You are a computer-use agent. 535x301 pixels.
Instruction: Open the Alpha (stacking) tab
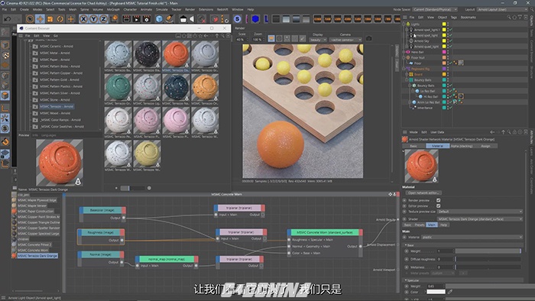(x=462, y=146)
